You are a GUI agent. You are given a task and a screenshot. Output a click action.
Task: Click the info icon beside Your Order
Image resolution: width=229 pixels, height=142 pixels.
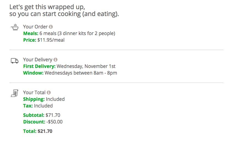51,27
